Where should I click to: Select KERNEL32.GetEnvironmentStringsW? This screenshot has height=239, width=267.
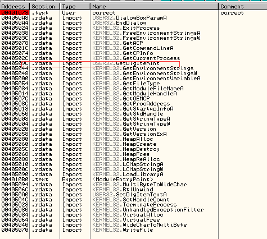click(144, 73)
